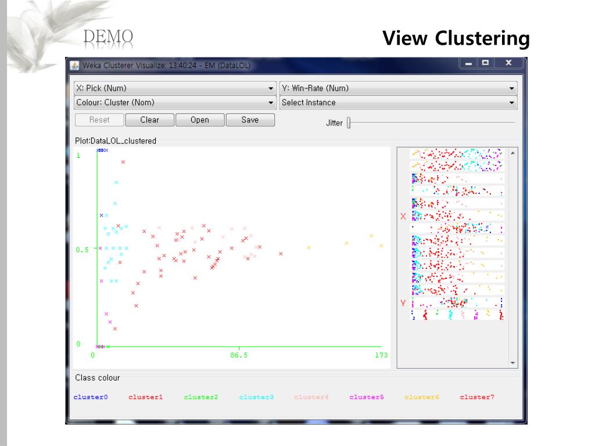Click the cluster1 class colour label
The width and height of the screenshot is (595, 446).
(x=146, y=397)
